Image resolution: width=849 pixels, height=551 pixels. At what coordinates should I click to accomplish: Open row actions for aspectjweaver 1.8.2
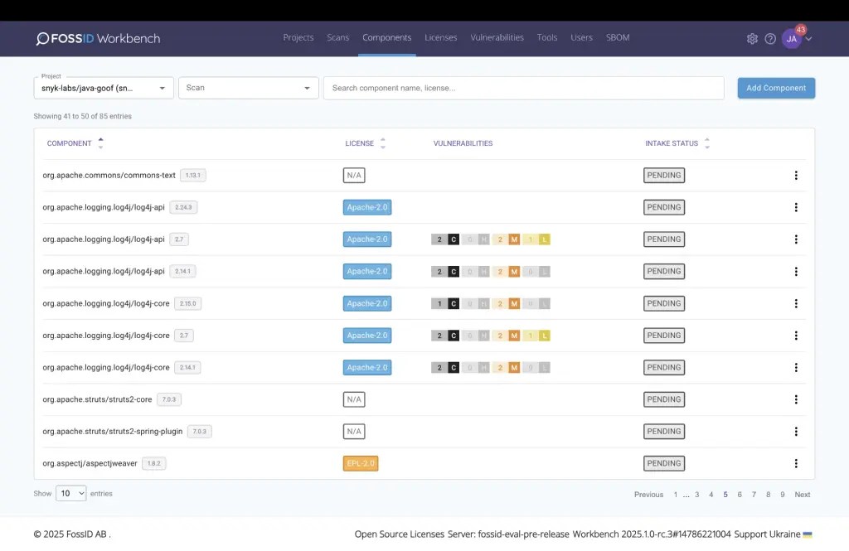(796, 463)
